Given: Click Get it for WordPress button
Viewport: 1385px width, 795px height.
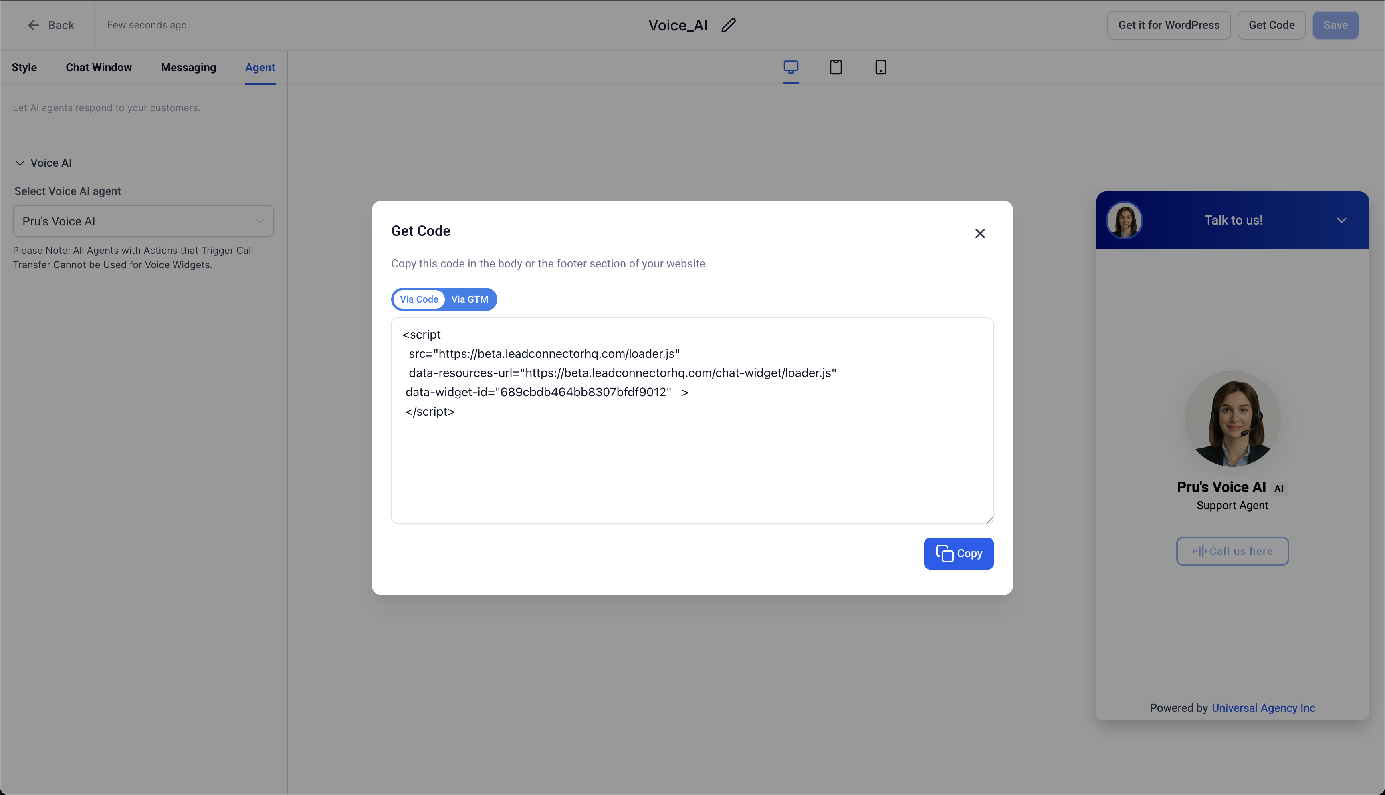Looking at the screenshot, I should click(1168, 25).
